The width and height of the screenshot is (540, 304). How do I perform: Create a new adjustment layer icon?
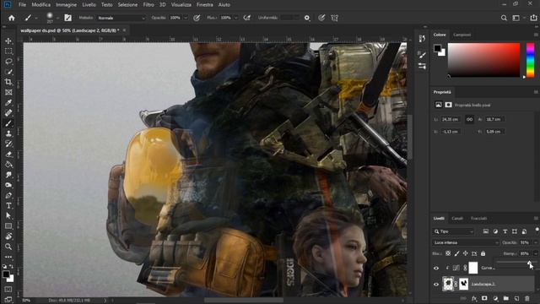[x=495, y=298]
